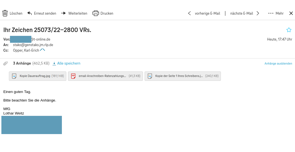Hide attachments via Anhänge ausblenden
Viewport: 295px width, 152px height.
coord(278,63)
